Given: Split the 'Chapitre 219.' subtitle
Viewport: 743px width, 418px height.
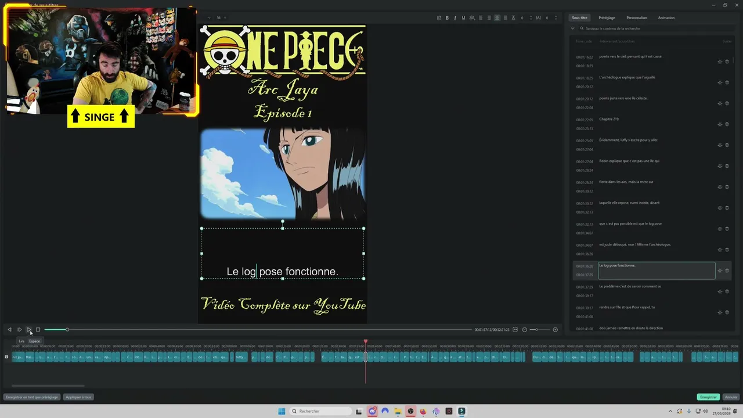Looking at the screenshot, I should tap(720, 124).
